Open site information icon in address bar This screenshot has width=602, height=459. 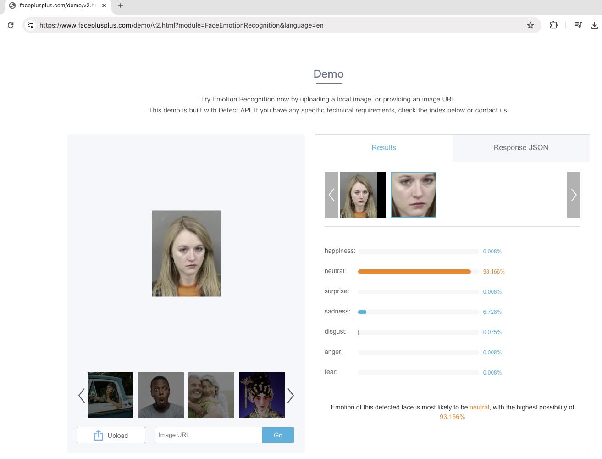point(30,25)
